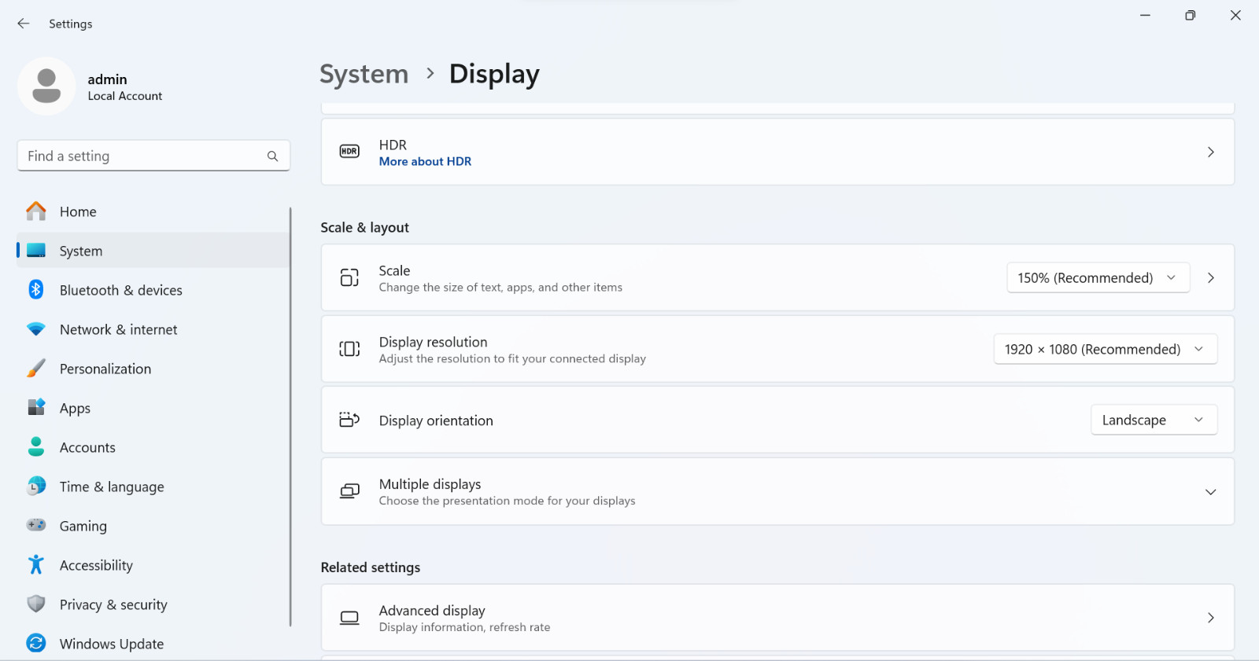Open the Display orientation Landscape dropdown
Screen dimensions: 1259x661
[x=1154, y=420]
